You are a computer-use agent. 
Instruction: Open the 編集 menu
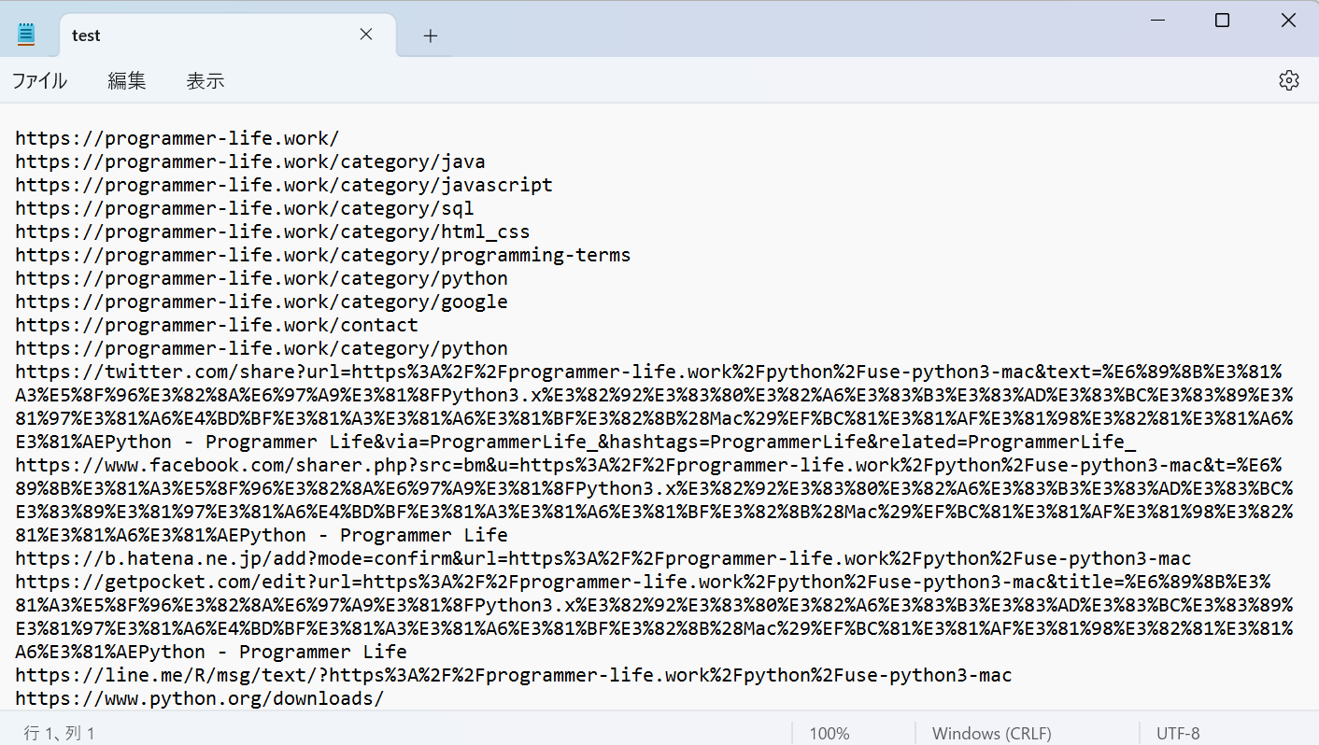coord(127,81)
